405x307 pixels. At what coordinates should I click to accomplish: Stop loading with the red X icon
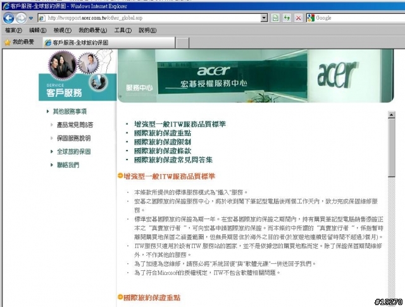(298, 18)
